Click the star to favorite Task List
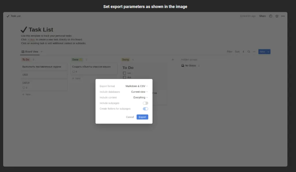The height and width of the screenshot is (172, 296). click(x=277, y=16)
